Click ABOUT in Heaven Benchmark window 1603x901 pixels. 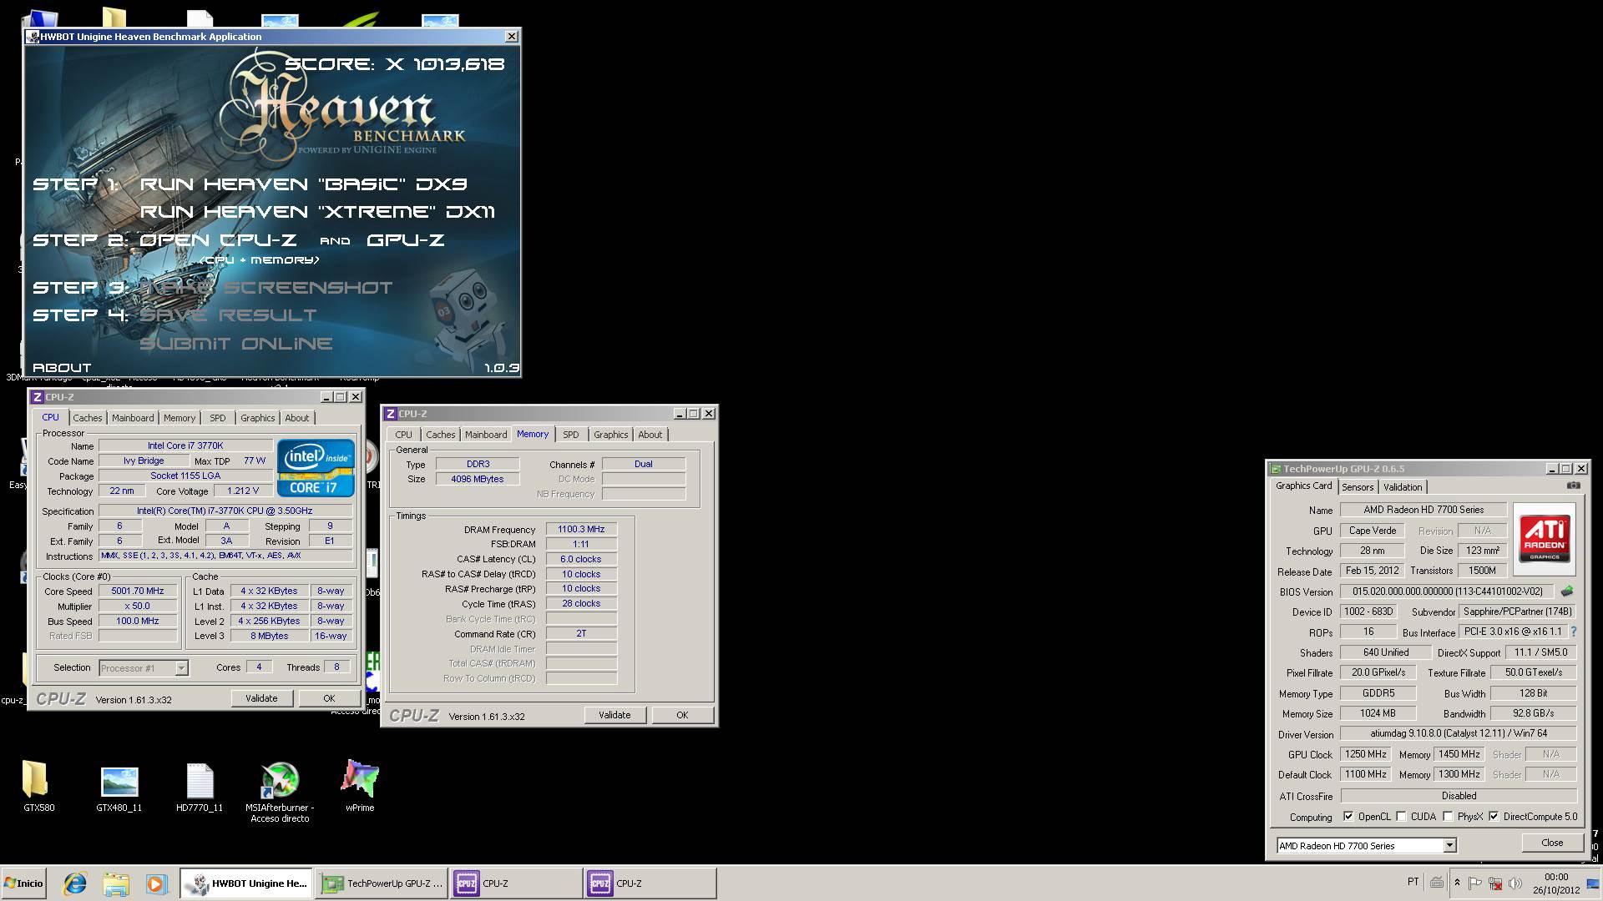click(62, 368)
